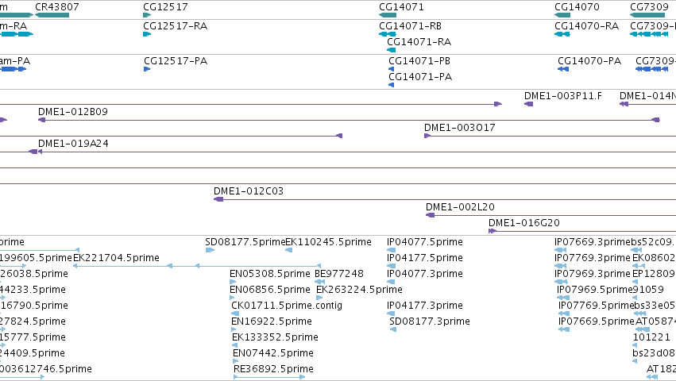Screen dimensions: 676x381
Task: Click the DME1-002L20 purple arrowhead glyph
Action: point(430,215)
